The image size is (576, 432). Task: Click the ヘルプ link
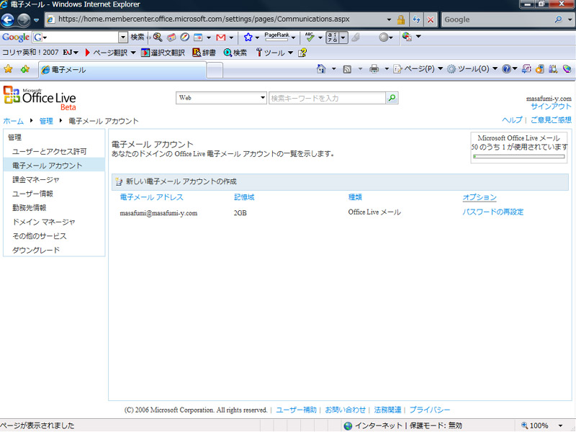pyautogui.click(x=512, y=120)
